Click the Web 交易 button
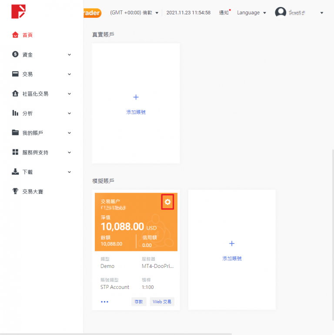The image size is (334, 335). (162, 301)
